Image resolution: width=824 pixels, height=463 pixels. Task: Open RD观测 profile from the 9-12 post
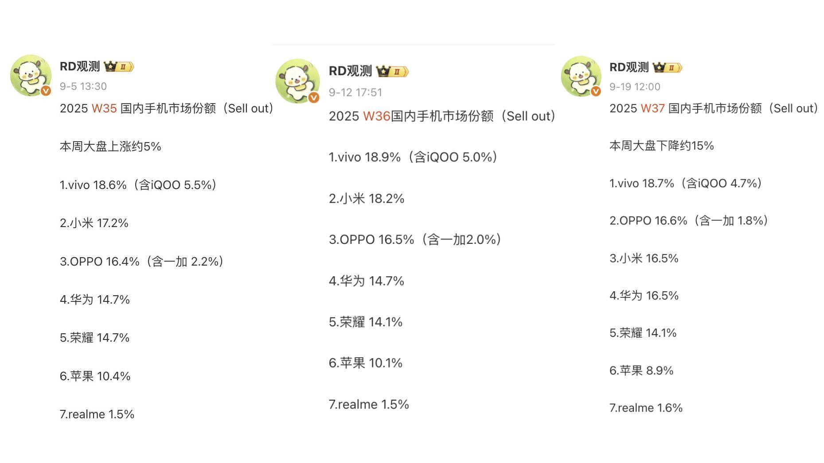(x=350, y=71)
